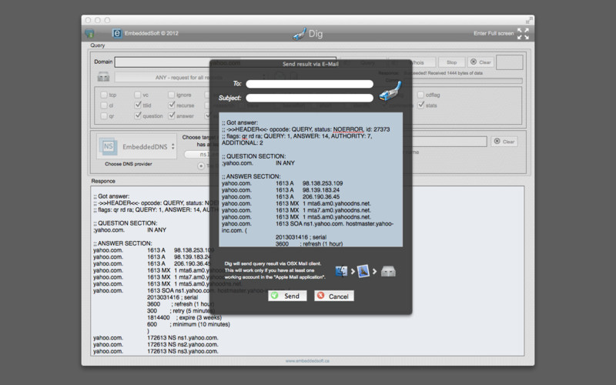Screen dimensions: 616x385
Task: Click the toolbox icon beside record type
Action: click(103, 77)
